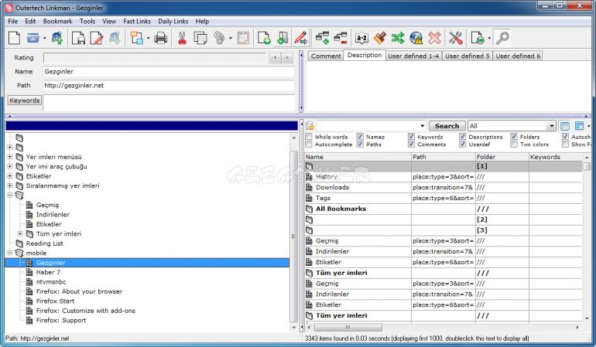Screen dimensions: 596x347
Task: Click the document with red pencil icon
Action: point(97,38)
